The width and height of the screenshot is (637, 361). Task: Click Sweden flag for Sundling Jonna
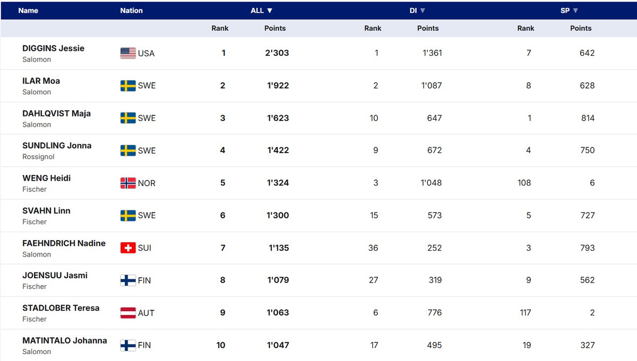pos(128,151)
